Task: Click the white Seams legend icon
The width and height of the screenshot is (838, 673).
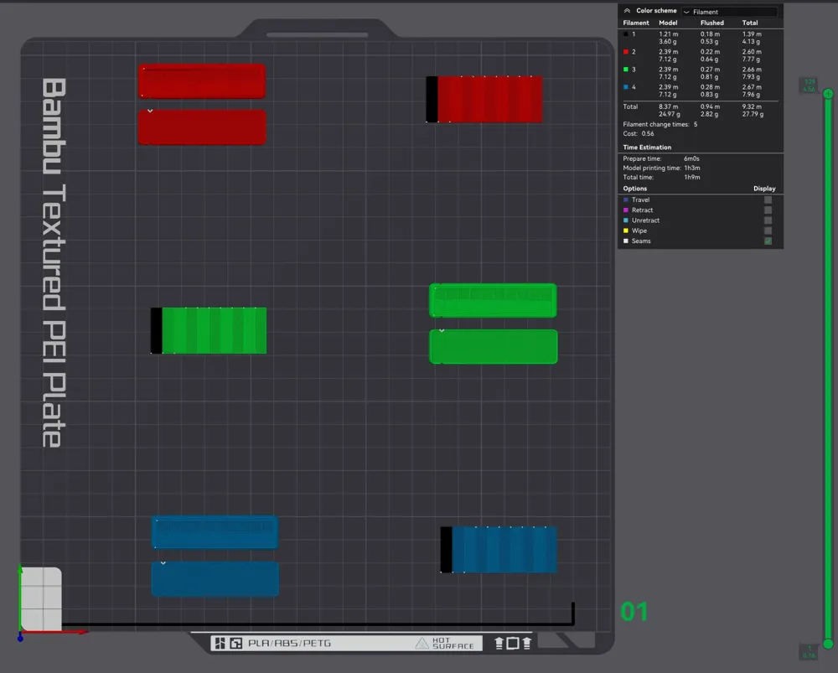Action: click(x=625, y=241)
